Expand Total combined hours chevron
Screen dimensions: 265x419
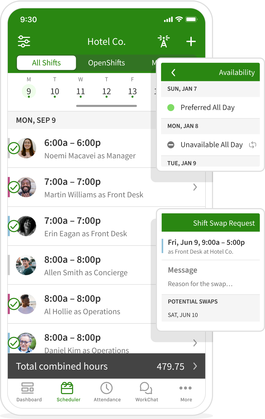pyautogui.click(x=195, y=366)
